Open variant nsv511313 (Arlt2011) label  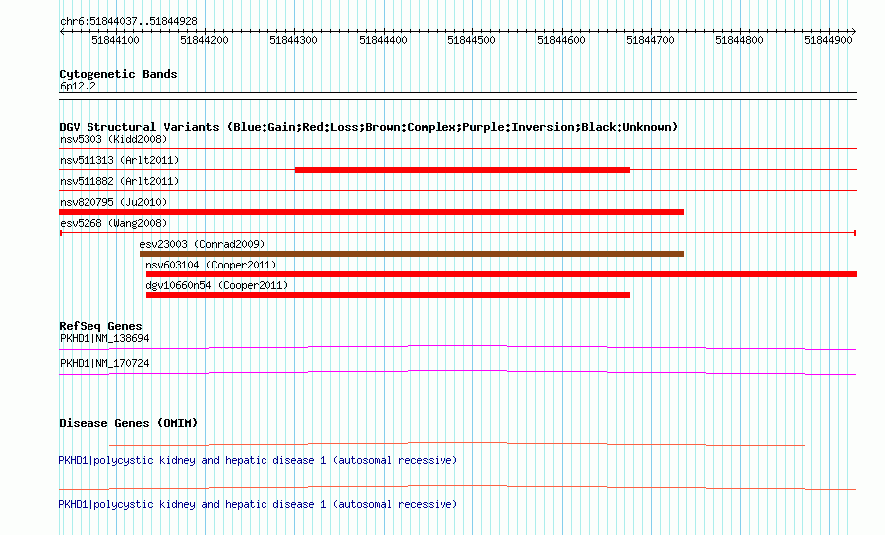tap(119, 160)
